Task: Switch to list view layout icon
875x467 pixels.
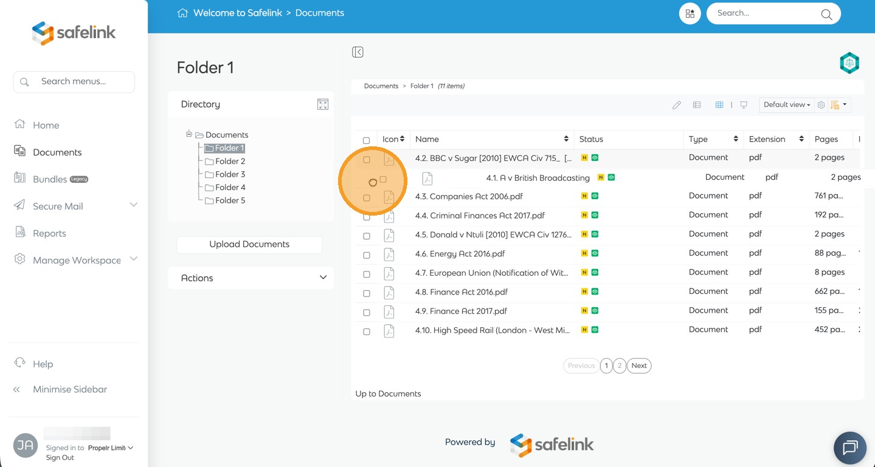Action: [697, 105]
